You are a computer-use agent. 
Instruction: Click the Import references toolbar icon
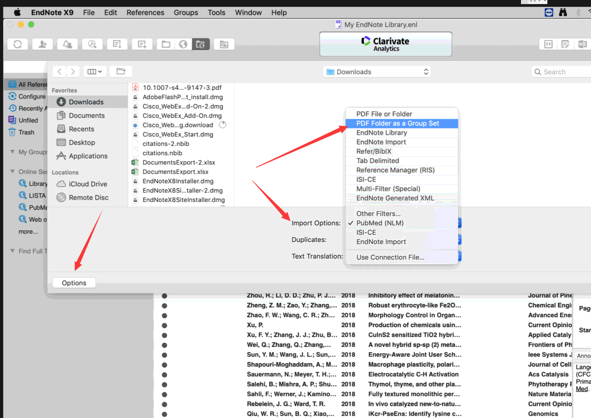[117, 44]
